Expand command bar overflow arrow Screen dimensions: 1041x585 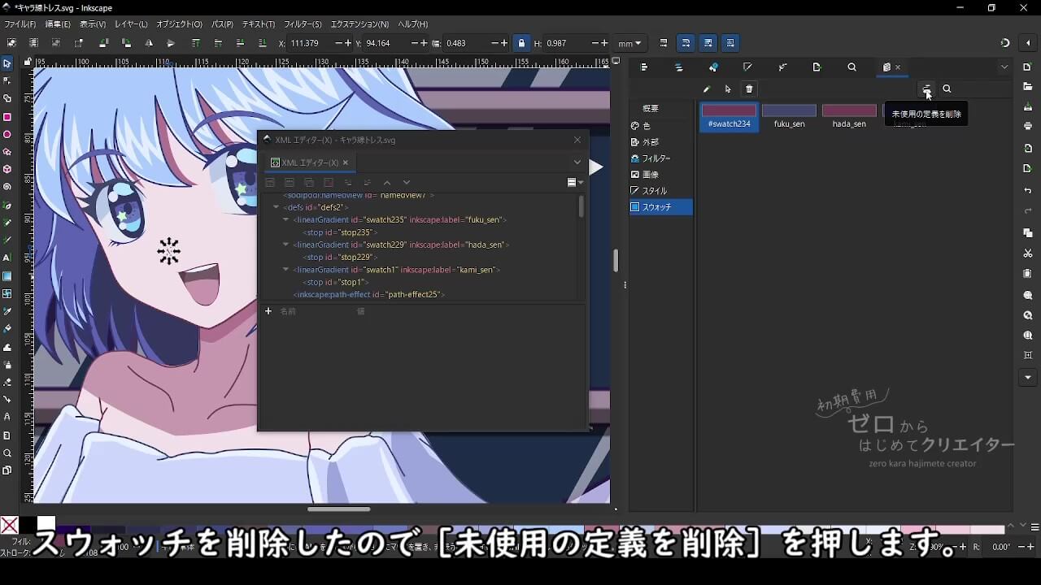(x=1028, y=378)
